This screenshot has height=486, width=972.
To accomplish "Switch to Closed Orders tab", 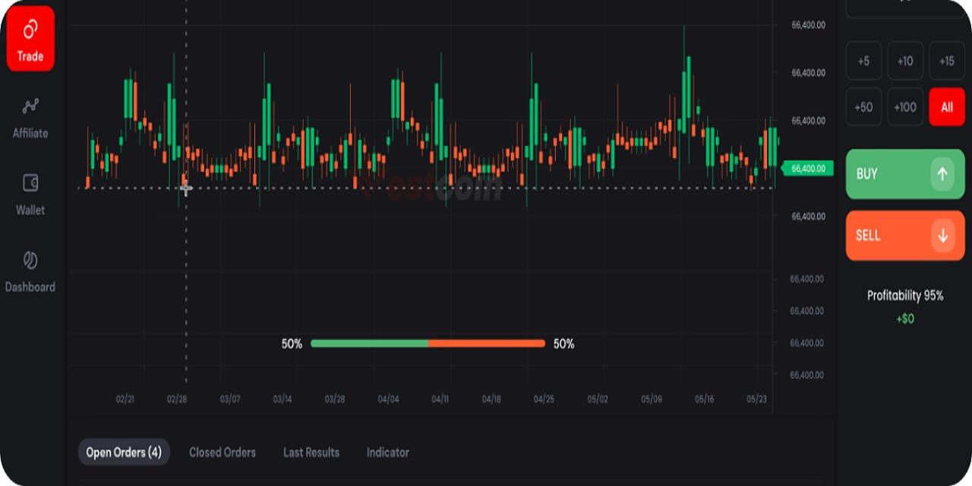I will [x=222, y=453].
